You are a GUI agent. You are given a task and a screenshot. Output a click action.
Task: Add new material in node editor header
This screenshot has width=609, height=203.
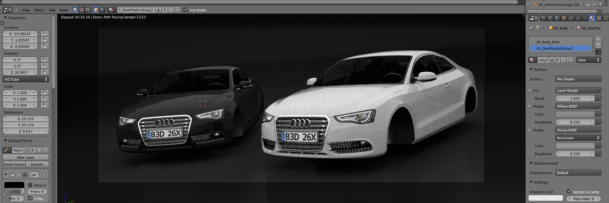(x=171, y=10)
